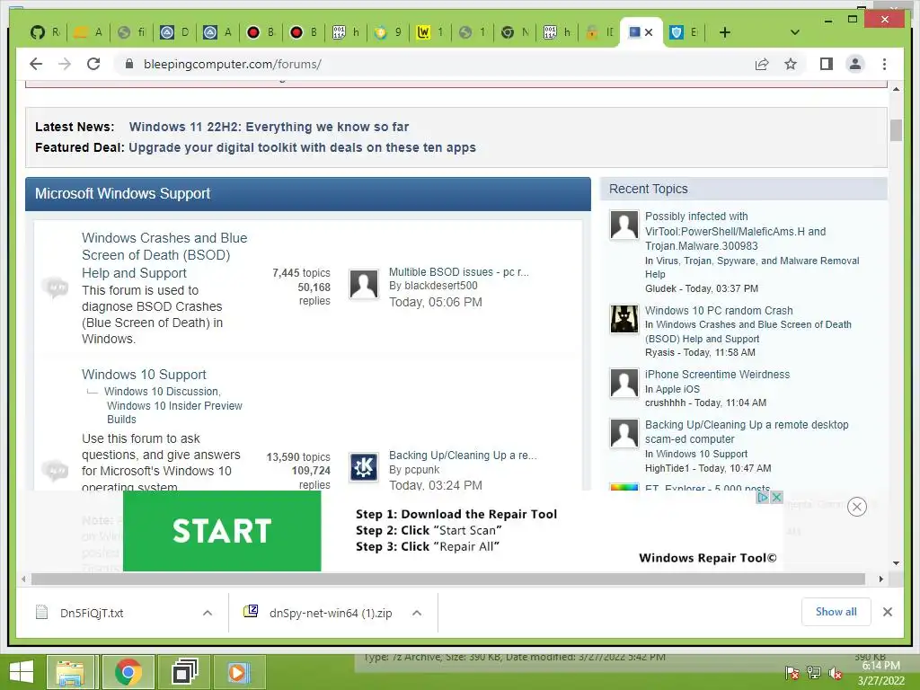Open File Explorer from the taskbar

(71, 672)
